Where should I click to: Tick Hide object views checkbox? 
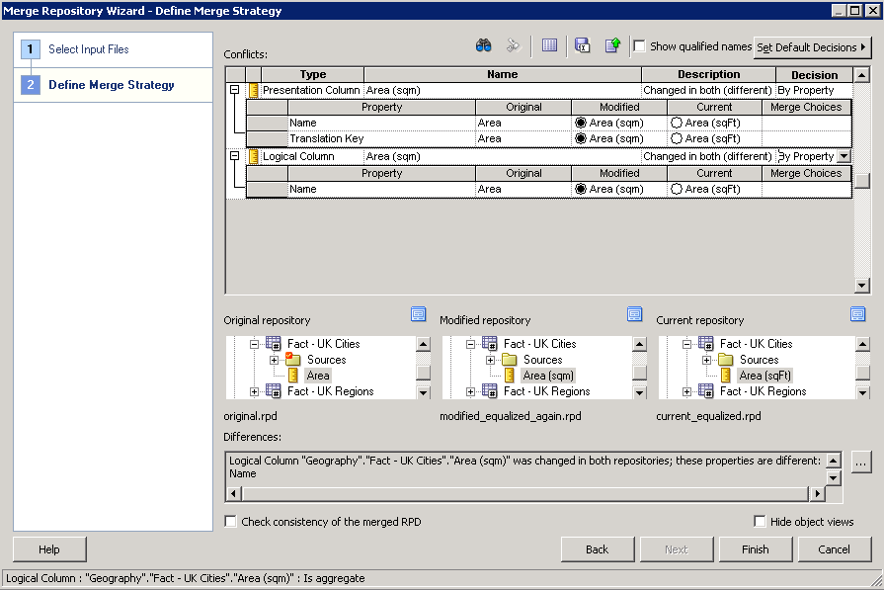(760, 521)
